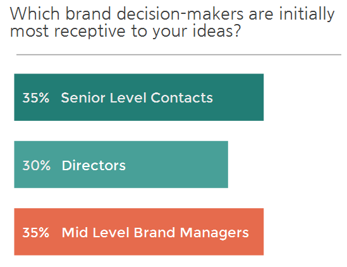Click the word "Brand" in the orange bar
Image resolution: width=347 pixels, height=267 pixels.
coord(154,232)
